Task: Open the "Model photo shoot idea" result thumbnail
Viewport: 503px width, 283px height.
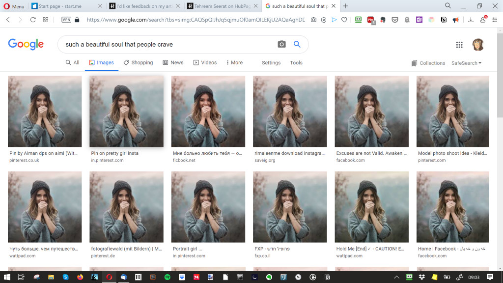Action: [452, 112]
